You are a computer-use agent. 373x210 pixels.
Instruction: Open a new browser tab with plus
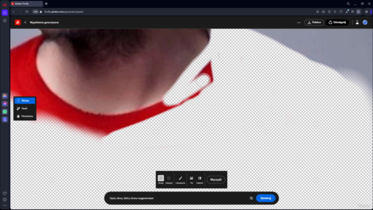(x=46, y=4)
